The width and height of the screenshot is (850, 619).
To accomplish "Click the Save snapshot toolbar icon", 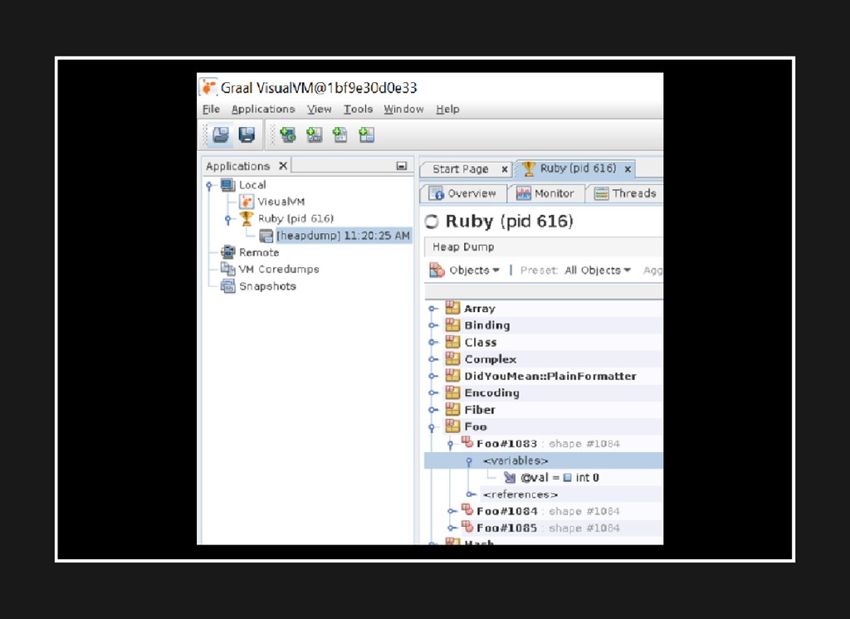I will coord(247,134).
